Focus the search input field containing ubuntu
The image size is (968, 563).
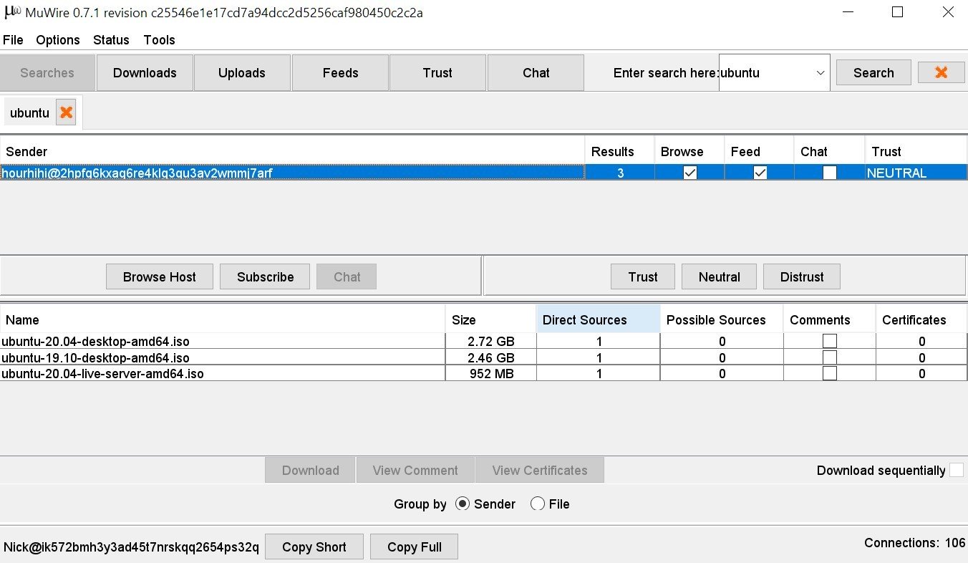click(x=765, y=73)
